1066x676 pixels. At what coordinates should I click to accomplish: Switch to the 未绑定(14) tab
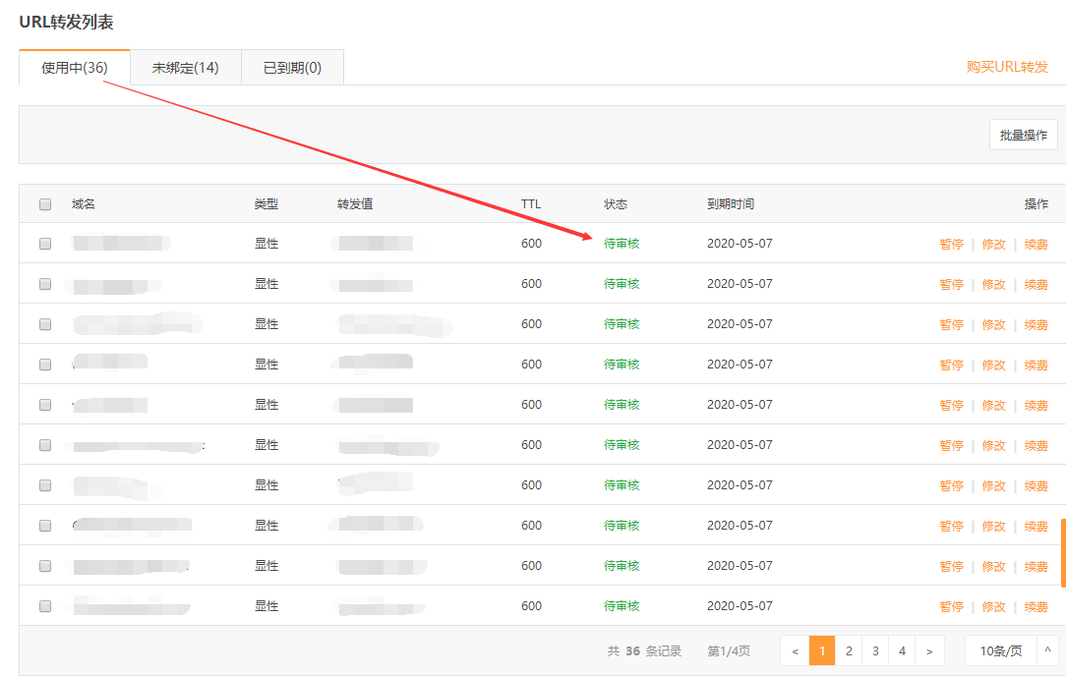pyautogui.click(x=185, y=68)
